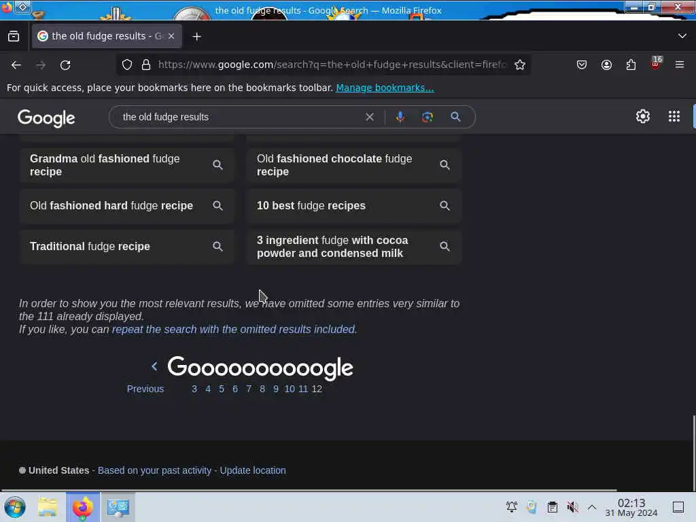Viewport: 696px width, 522px height.
Task: Show site security lock info
Action: pyautogui.click(x=146, y=65)
